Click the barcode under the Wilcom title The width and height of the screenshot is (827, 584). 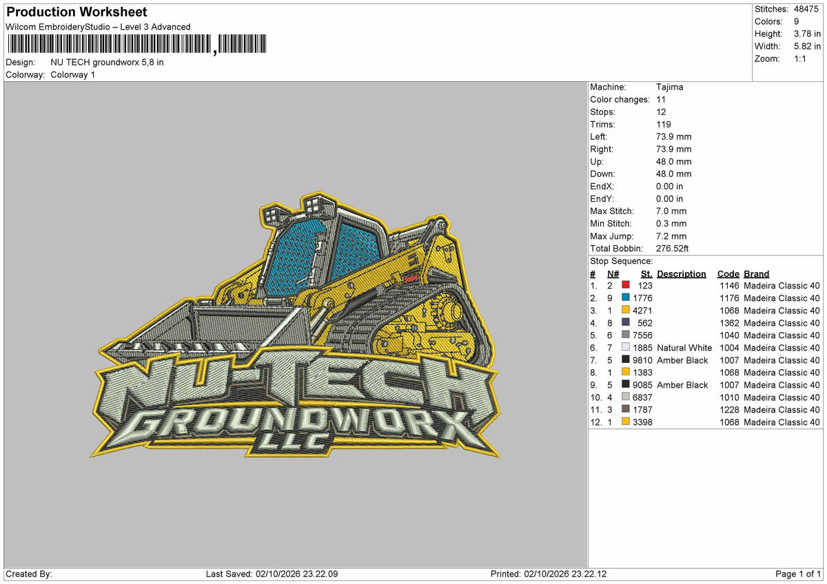coord(136,45)
